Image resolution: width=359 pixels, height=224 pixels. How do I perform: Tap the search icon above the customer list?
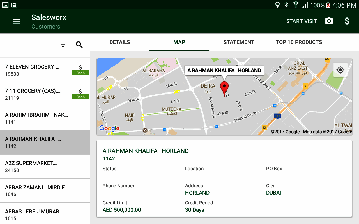click(x=79, y=45)
